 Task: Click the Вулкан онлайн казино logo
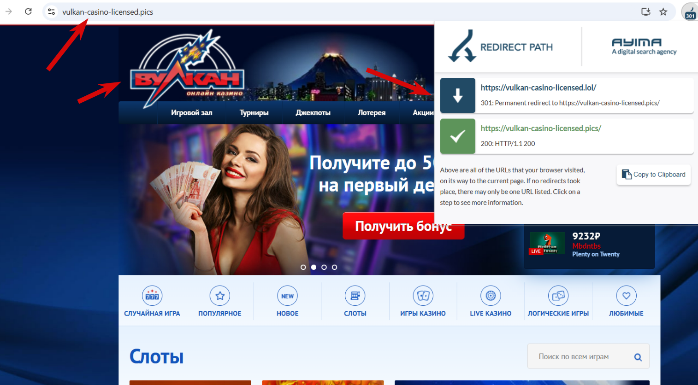point(187,69)
